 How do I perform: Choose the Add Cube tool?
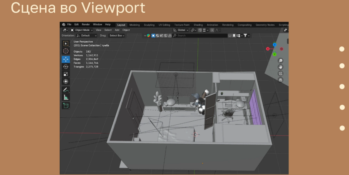[x=66, y=105]
